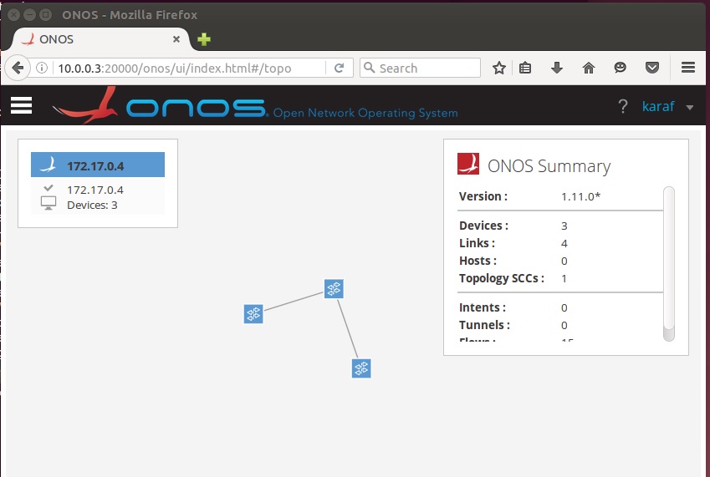Bookmark this page with the star icon

pyautogui.click(x=499, y=68)
